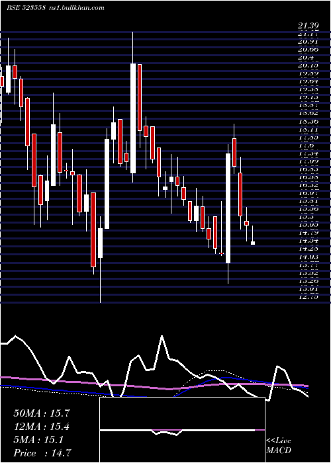
Task: Click the '21.39' top price label
Action: 308,26
